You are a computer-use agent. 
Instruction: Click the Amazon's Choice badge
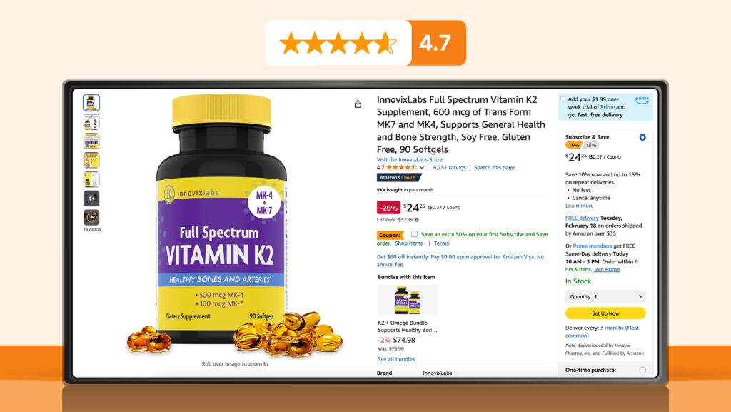point(399,178)
